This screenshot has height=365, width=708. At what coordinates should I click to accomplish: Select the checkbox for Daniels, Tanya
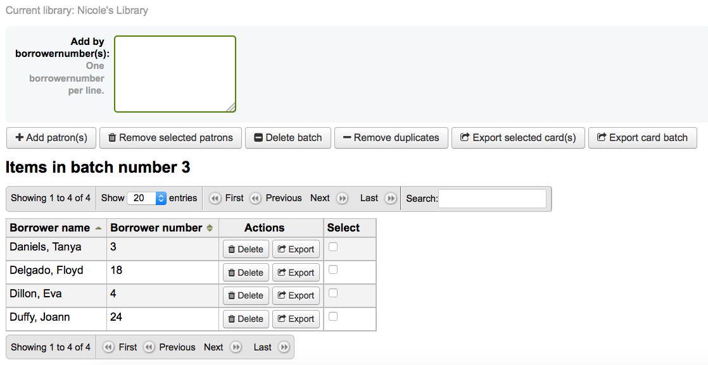[333, 247]
